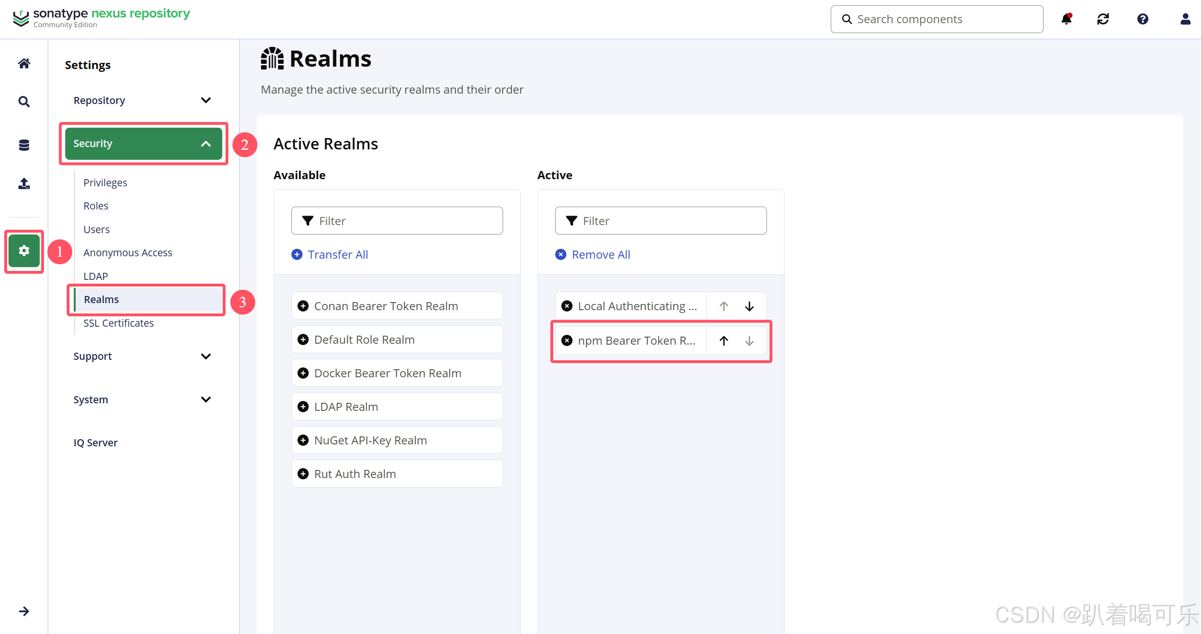Click the Search components box
The image size is (1201, 634).
(x=937, y=19)
